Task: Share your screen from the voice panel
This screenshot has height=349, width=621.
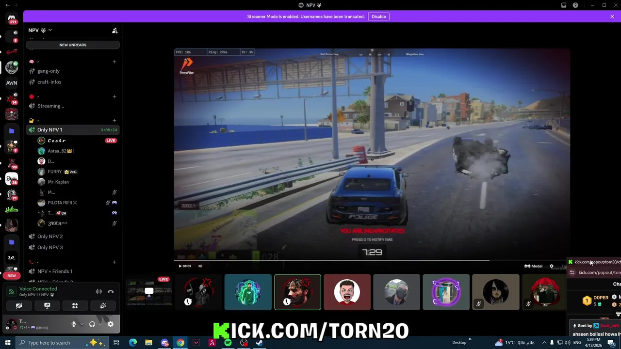Action: tap(47, 306)
